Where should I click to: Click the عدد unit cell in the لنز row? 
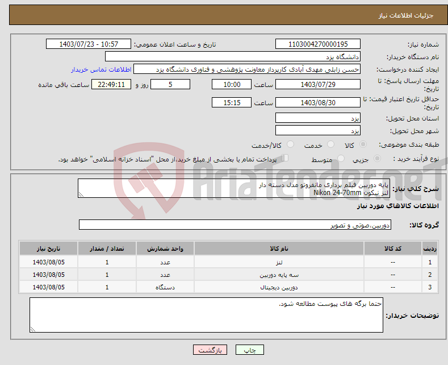pyautogui.click(x=165, y=262)
